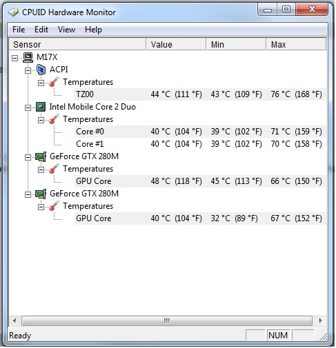Click the first GeForce GTX 280M card icon
Image resolution: width=336 pixels, height=348 pixels.
(x=41, y=156)
